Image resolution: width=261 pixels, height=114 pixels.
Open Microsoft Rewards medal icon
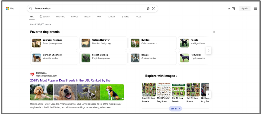click(234, 9)
